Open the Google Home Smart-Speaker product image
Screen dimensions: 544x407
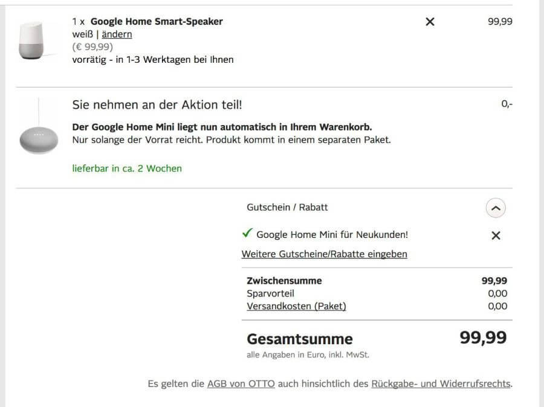[30, 40]
